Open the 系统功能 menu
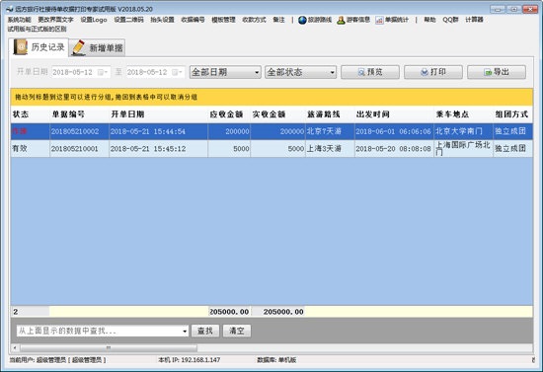Viewport: 543px width, 372px height. 20,20
